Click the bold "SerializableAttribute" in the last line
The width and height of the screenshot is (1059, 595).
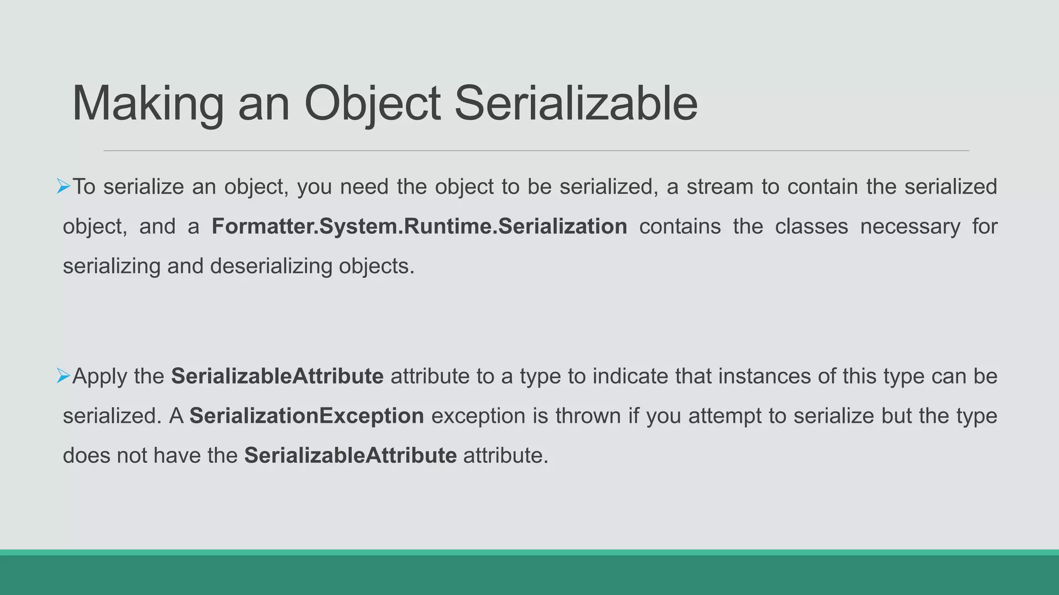tap(351, 456)
